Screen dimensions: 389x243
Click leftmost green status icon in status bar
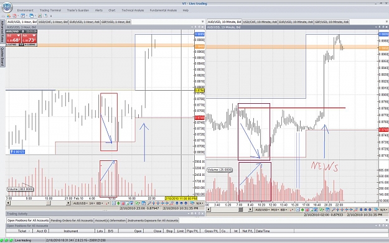(x=2, y=241)
